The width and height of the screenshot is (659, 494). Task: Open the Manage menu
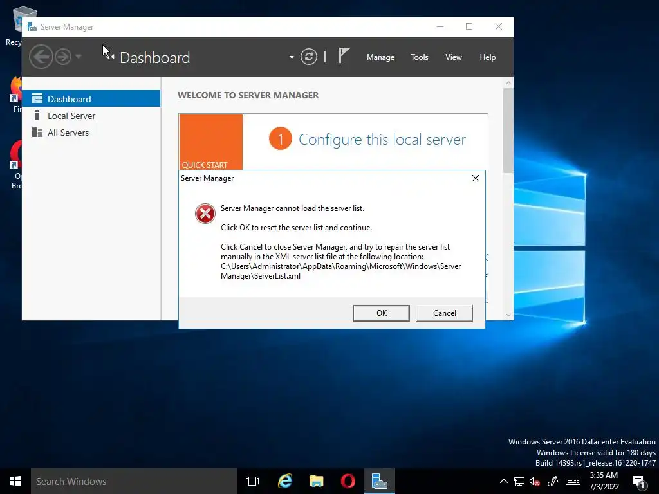380,57
